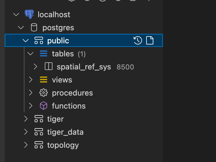The image size is (216, 162).
Task: Expand the topology schema chevron
Action: 26,145
